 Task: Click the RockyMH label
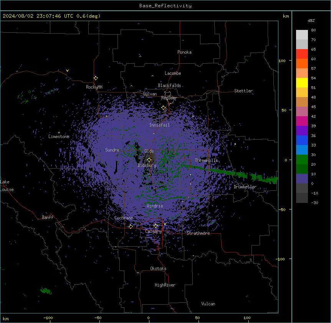(x=94, y=87)
